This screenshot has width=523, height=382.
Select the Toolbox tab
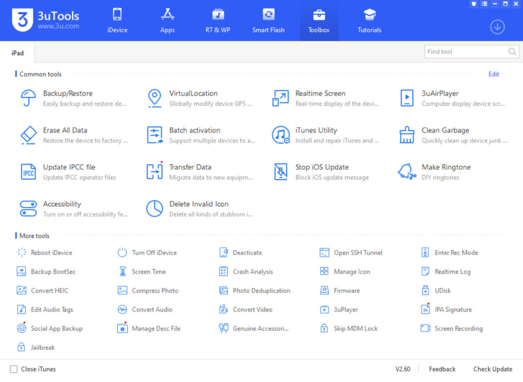point(319,20)
